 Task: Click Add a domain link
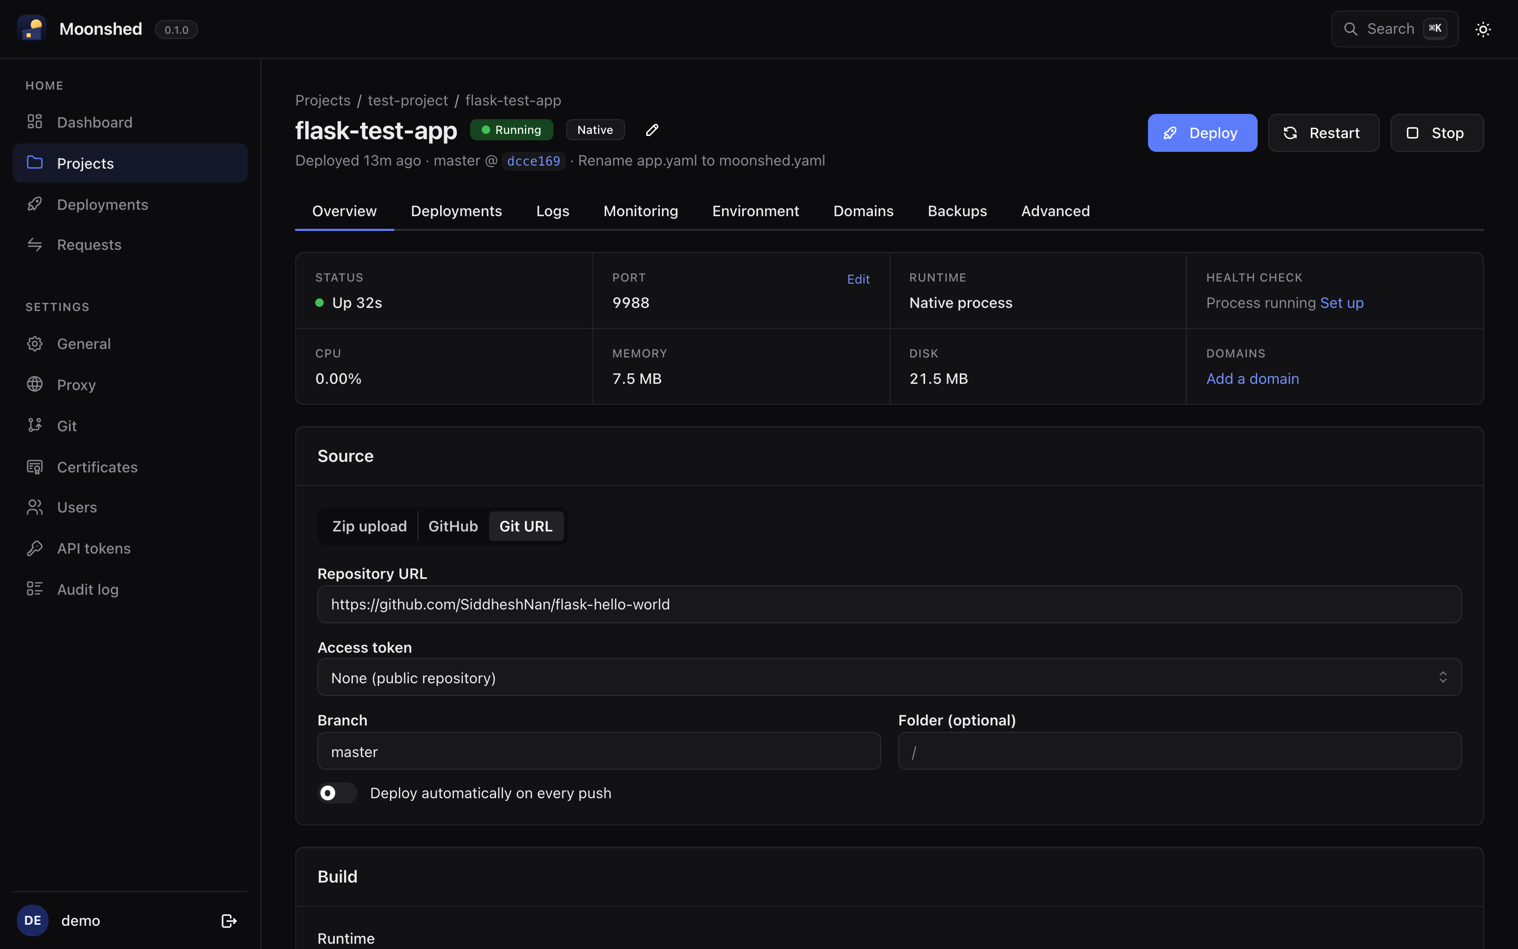[x=1252, y=379]
